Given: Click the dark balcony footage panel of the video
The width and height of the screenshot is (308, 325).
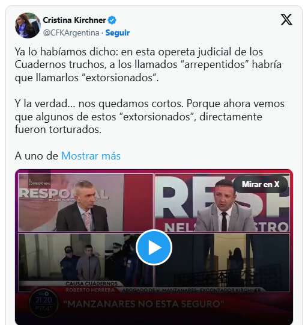Looking at the screenshot, I should tap(222, 262).
